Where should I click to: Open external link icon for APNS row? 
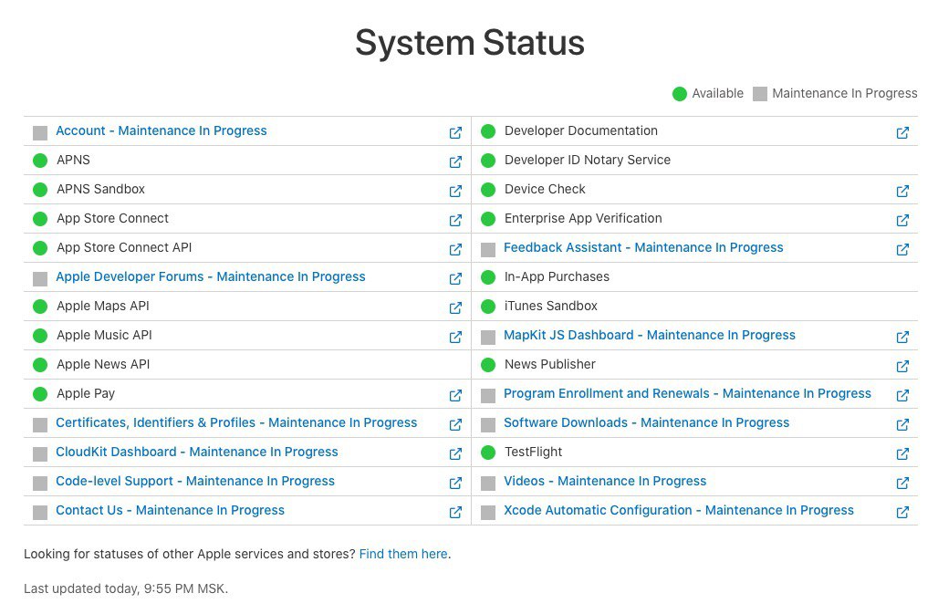455,162
